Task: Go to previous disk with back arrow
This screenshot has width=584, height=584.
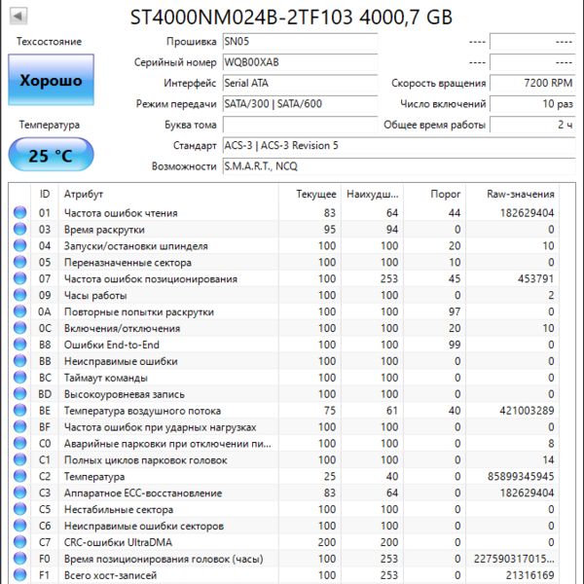Action: point(18,16)
